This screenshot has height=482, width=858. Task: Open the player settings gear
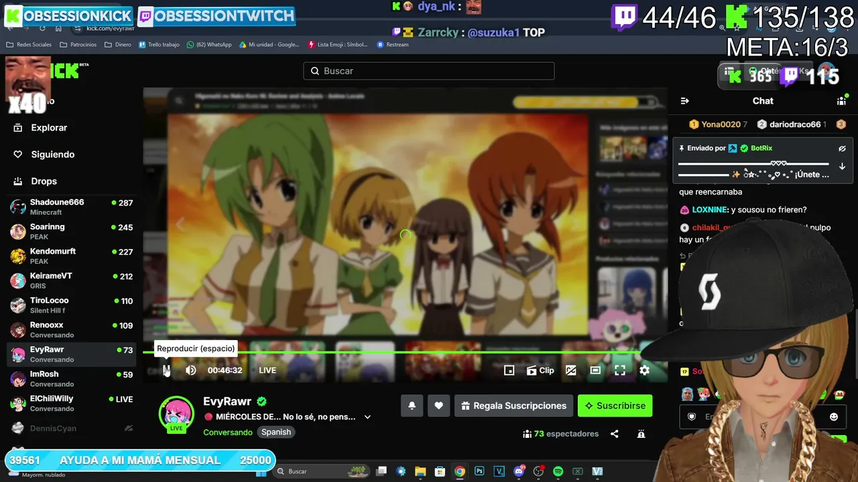point(645,370)
